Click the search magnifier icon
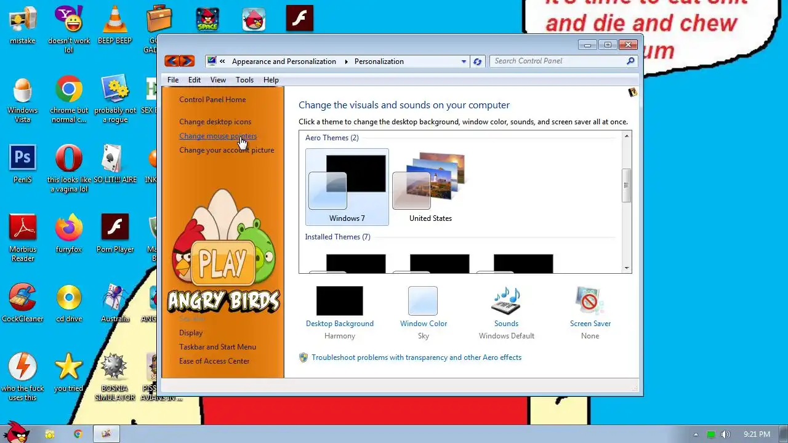Screen dimensions: 788x443 (x=630, y=61)
